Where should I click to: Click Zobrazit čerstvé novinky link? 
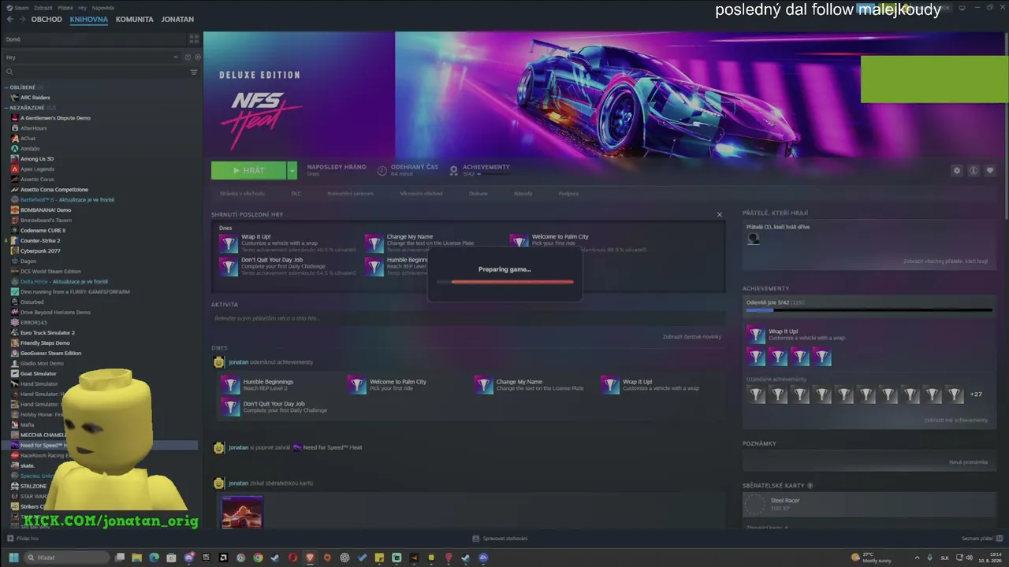[692, 337]
